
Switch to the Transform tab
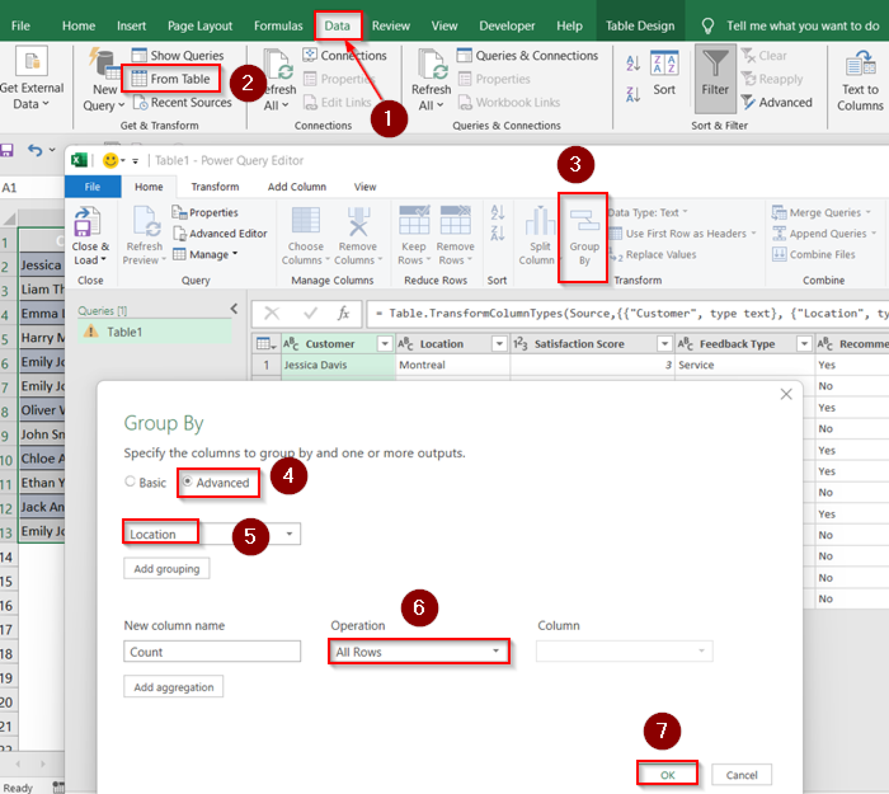pyautogui.click(x=215, y=186)
